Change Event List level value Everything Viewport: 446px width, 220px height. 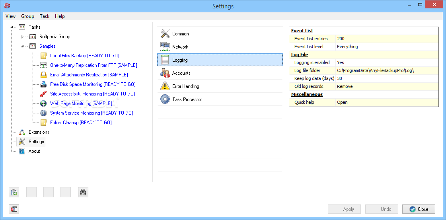(x=387, y=47)
